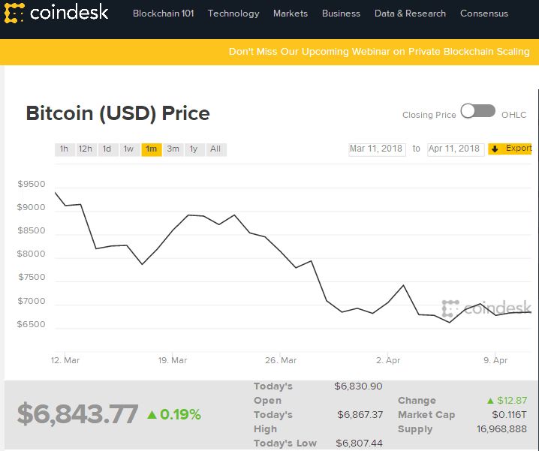Select the 12h time range

tap(86, 149)
